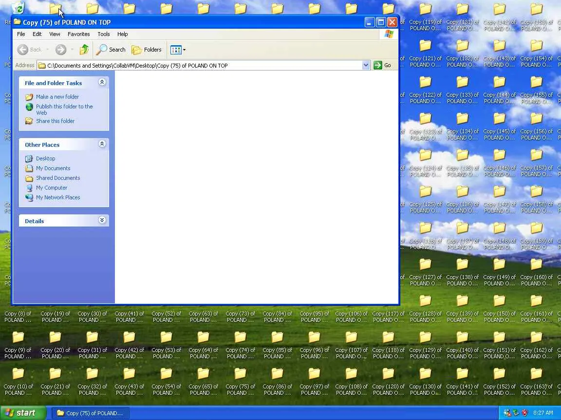561x420 pixels.
Task: Open My Computer link
Action: 52,188
